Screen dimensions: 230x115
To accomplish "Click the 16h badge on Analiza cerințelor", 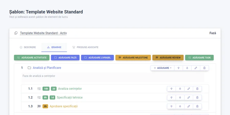I will (46, 89).
